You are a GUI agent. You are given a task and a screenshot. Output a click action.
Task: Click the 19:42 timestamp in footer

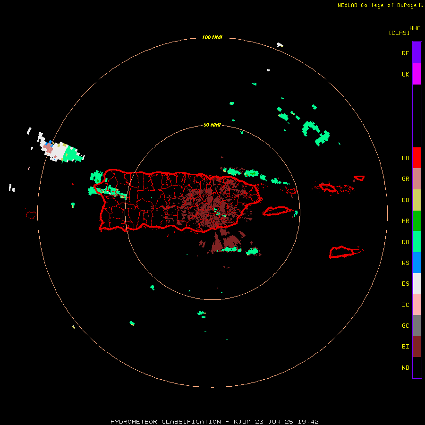tap(307, 422)
